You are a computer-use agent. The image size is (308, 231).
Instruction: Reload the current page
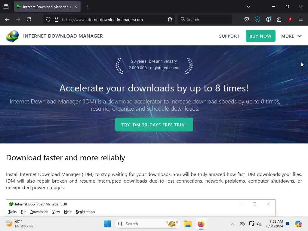click(29, 20)
